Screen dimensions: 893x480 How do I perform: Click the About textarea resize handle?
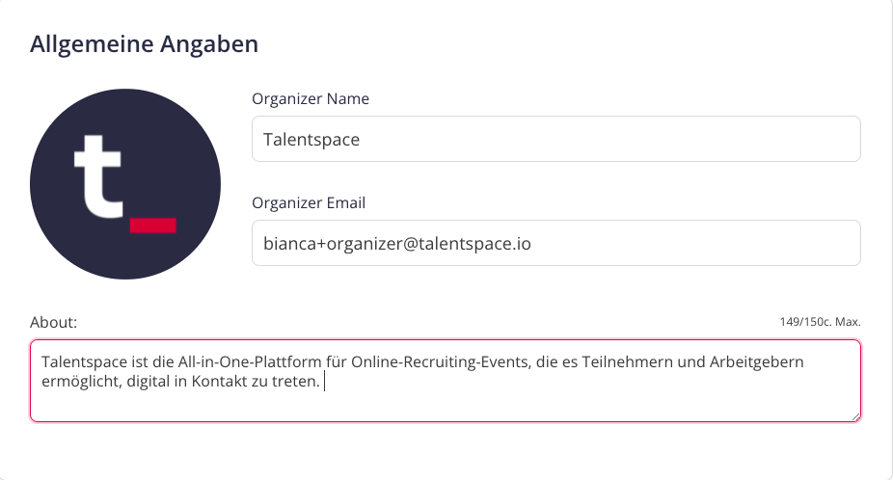856,416
